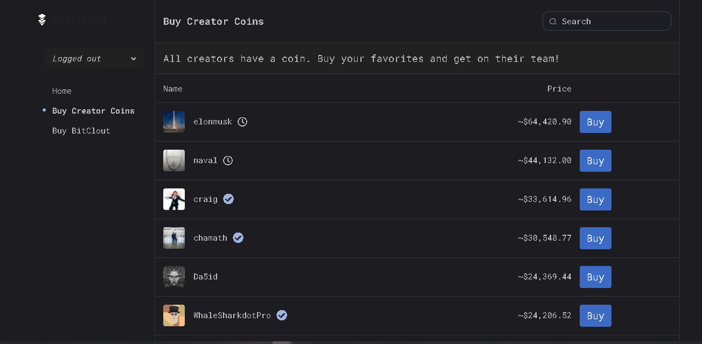Switch to Buy Creator Coins section
702x344 pixels.
(x=93, y=110)
